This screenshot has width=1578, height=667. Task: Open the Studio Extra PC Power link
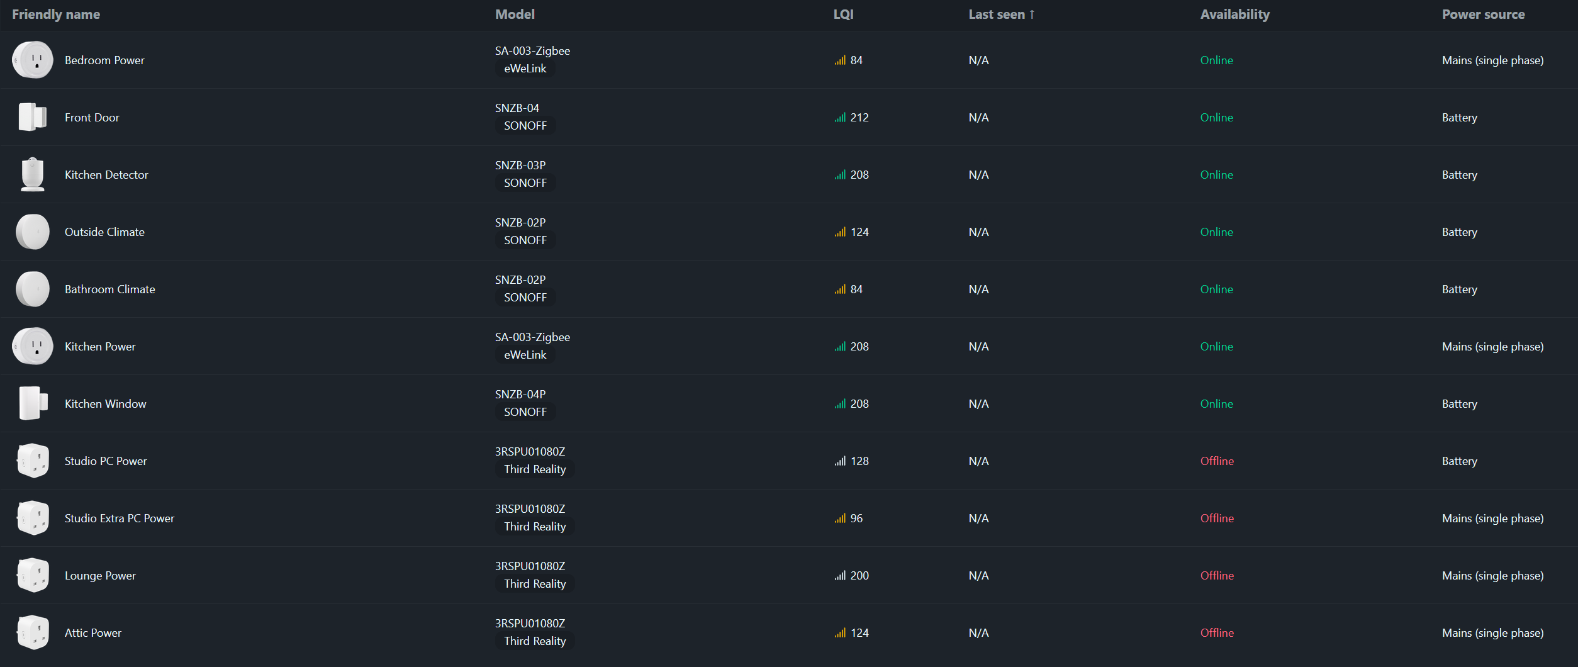(x=120, y=518)
